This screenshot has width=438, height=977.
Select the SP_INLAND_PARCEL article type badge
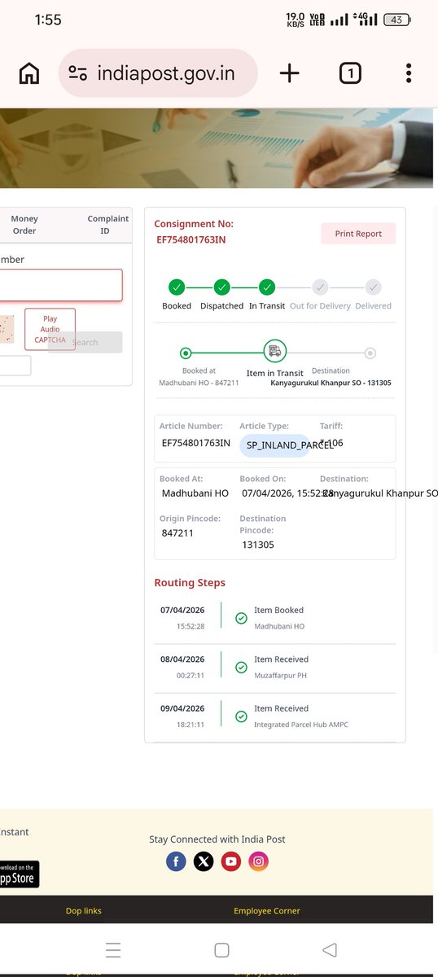(274, 445)
